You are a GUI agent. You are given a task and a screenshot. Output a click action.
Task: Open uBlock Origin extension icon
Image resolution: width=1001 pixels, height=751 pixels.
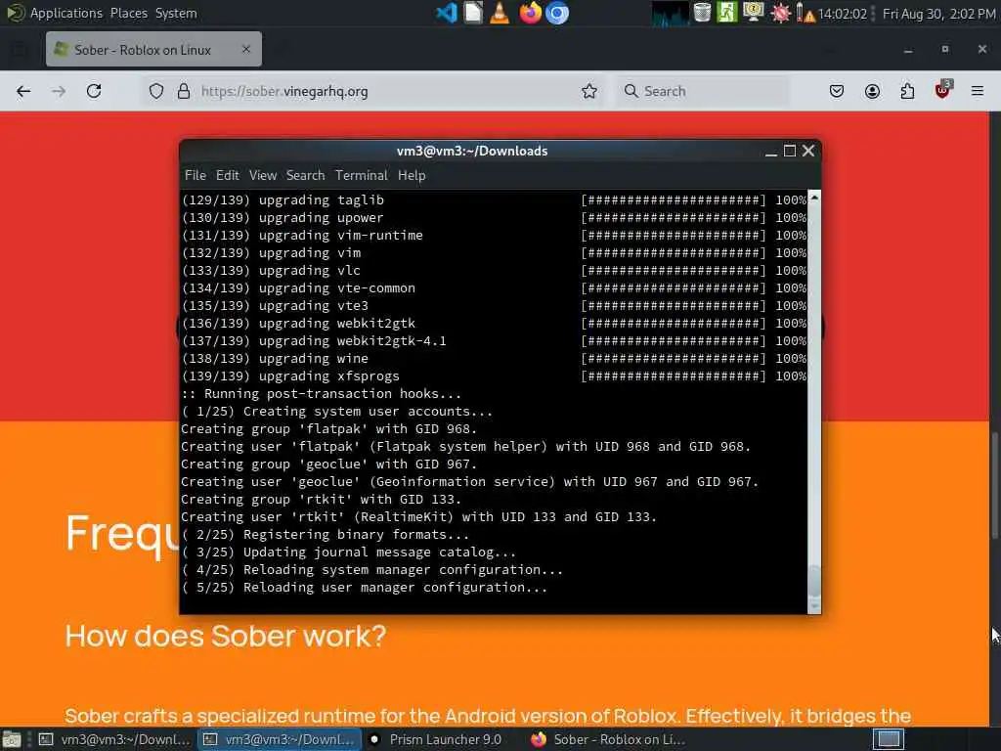[x=943, y=90]
